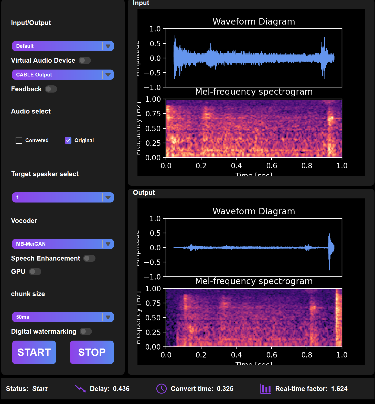Click the Real-time factor bar chart icon
The height and width of the screenshot is (404, 375).
265,389
